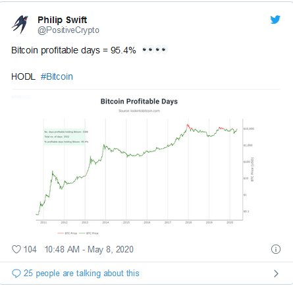This screenshot has width=293, height=290.
Task: Open the 10:48 AM - May 8, 2020 timestamp
Action: [x=89, y=249]
